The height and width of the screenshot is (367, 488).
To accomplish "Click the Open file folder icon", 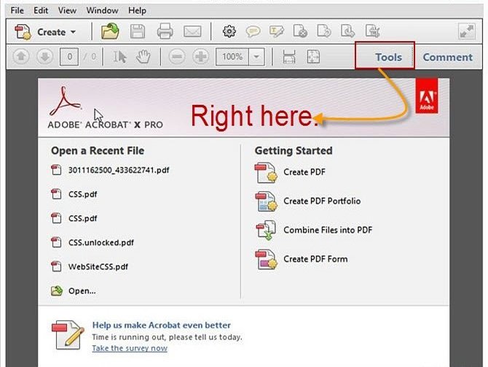I will pos(110,31).
